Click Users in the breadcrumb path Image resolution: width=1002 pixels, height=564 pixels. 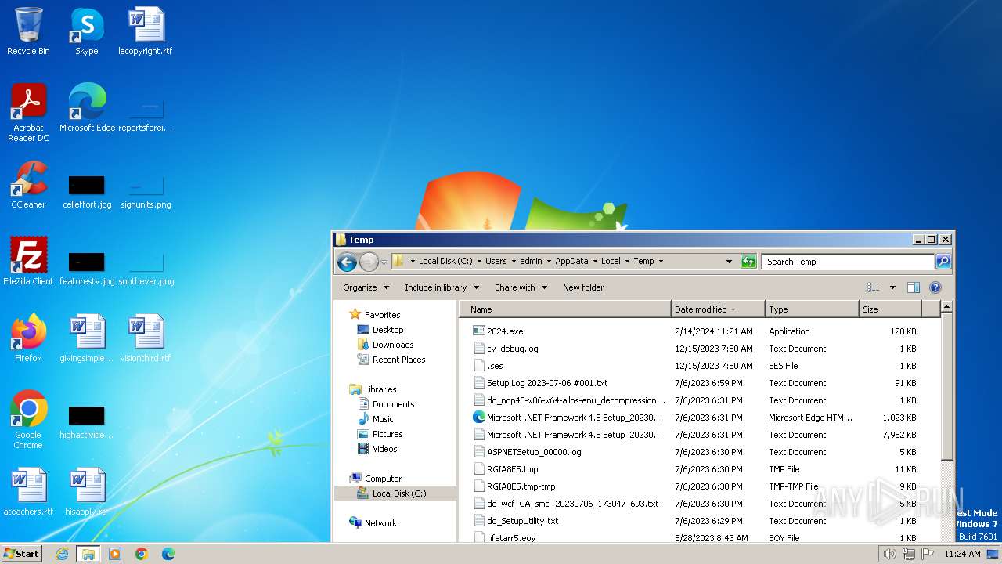[x=496, y=262]
